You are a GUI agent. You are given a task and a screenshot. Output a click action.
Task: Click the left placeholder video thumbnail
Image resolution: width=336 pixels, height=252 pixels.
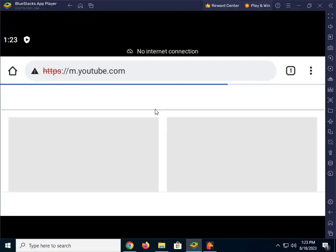tap(84, 155)
